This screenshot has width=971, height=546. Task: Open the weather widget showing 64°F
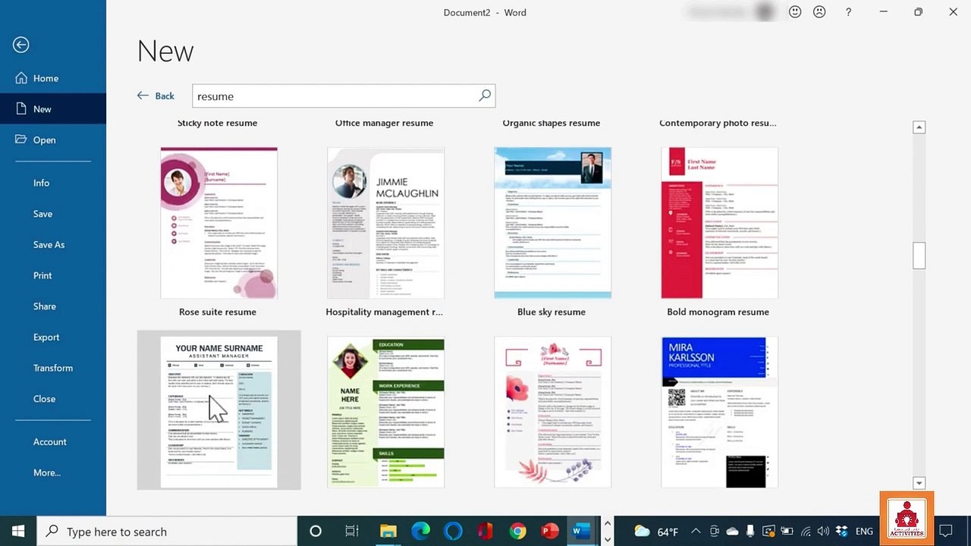pyautogui.click(x=656, y=532)
